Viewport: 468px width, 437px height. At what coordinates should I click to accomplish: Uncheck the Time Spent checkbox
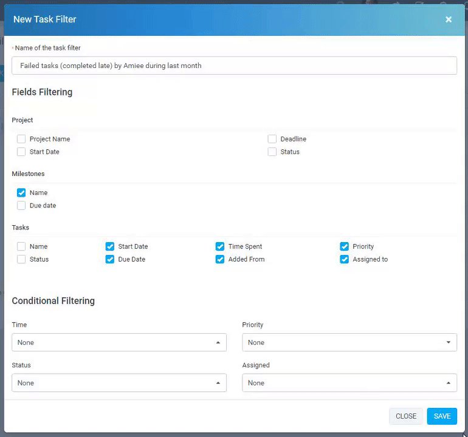tap(220, 246)
